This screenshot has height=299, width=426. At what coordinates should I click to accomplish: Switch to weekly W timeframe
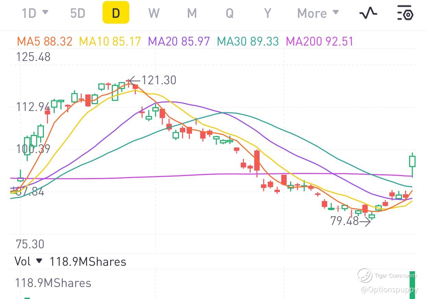(154, 13)
